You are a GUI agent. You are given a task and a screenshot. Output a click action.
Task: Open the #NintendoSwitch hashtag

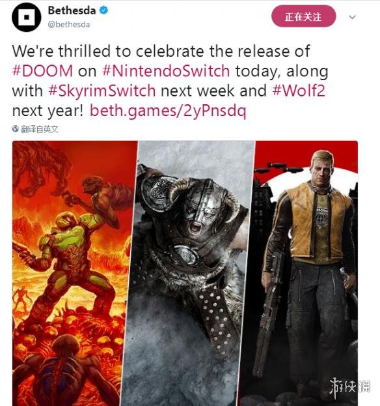click(166, 70)
